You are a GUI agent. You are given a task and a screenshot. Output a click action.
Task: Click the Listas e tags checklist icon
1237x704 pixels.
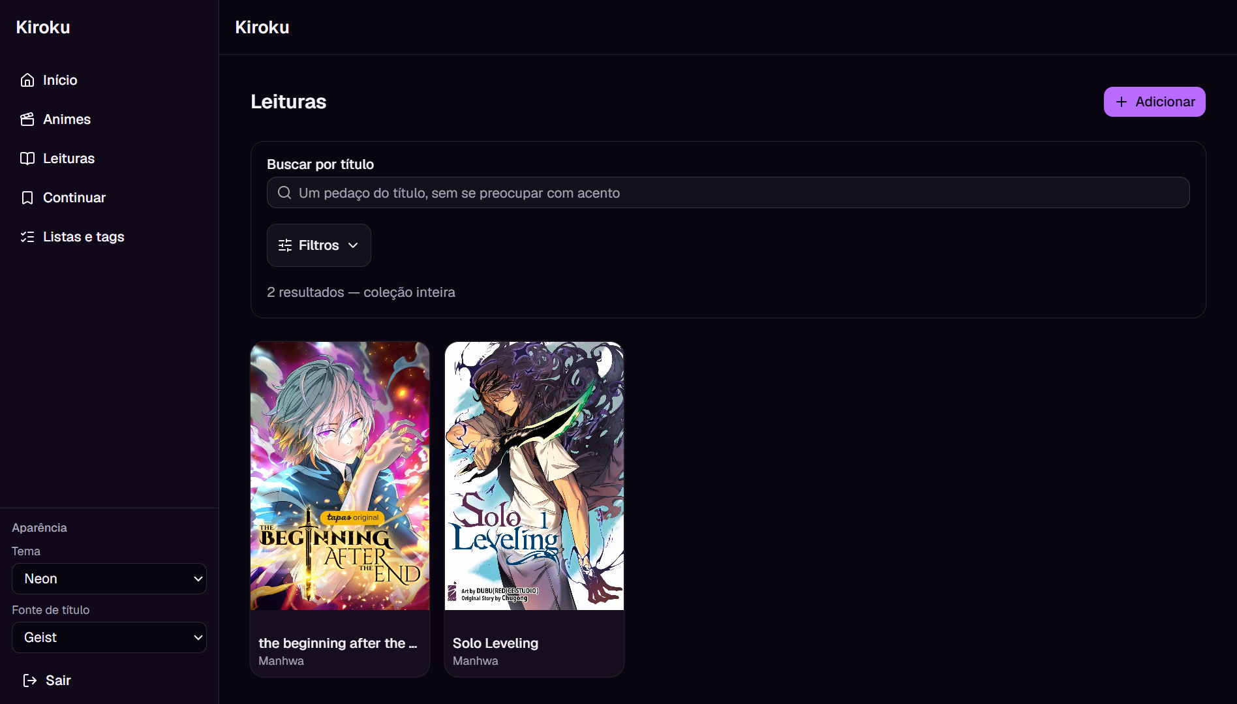pyautogui.click(x=27, y=237)
